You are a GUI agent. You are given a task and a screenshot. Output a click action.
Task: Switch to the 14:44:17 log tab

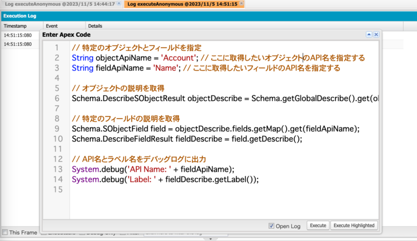point(59,4)
